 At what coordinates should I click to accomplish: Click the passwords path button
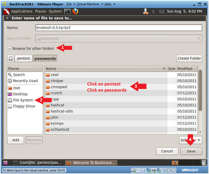(x=45, y=58)
